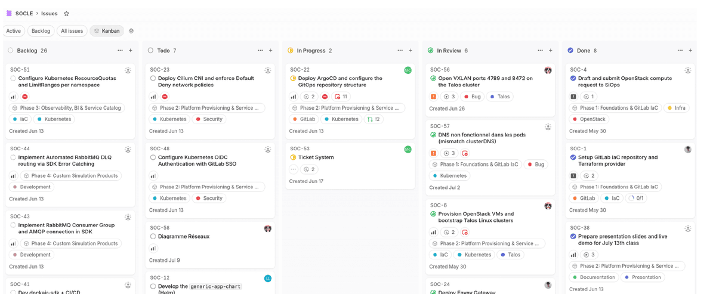This screenshot has width=716, height=294.
Task: Open issue Diagramme Réseaux
Action: click(x=184, y=236)
